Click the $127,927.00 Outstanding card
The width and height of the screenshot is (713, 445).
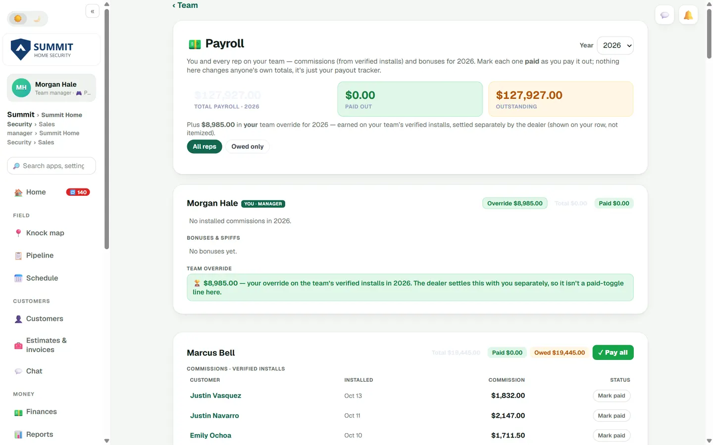pyautogui.click(x=560, y=99)
